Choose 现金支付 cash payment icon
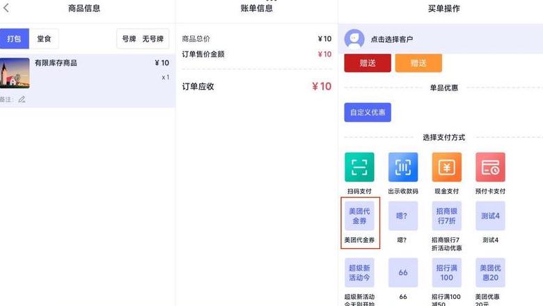 pos(446,167)
